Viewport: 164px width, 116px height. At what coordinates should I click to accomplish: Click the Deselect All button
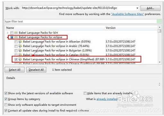pyautogui.click(x=36, y=70)
